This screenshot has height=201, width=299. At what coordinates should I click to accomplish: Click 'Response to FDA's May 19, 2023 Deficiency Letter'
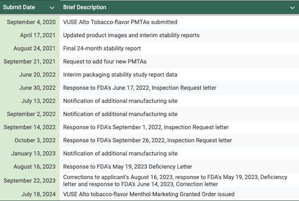click(x=128, y=167)
